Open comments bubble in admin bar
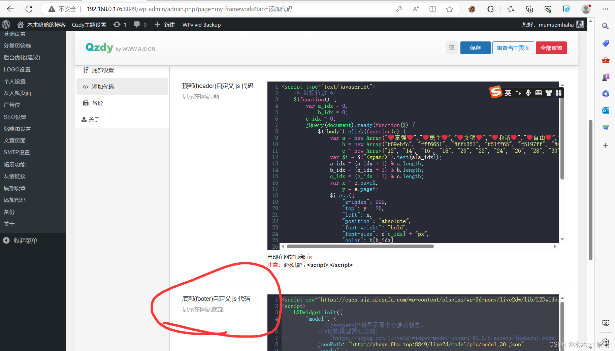The height and width of the screenshot is (351, 615). [140, 25]
